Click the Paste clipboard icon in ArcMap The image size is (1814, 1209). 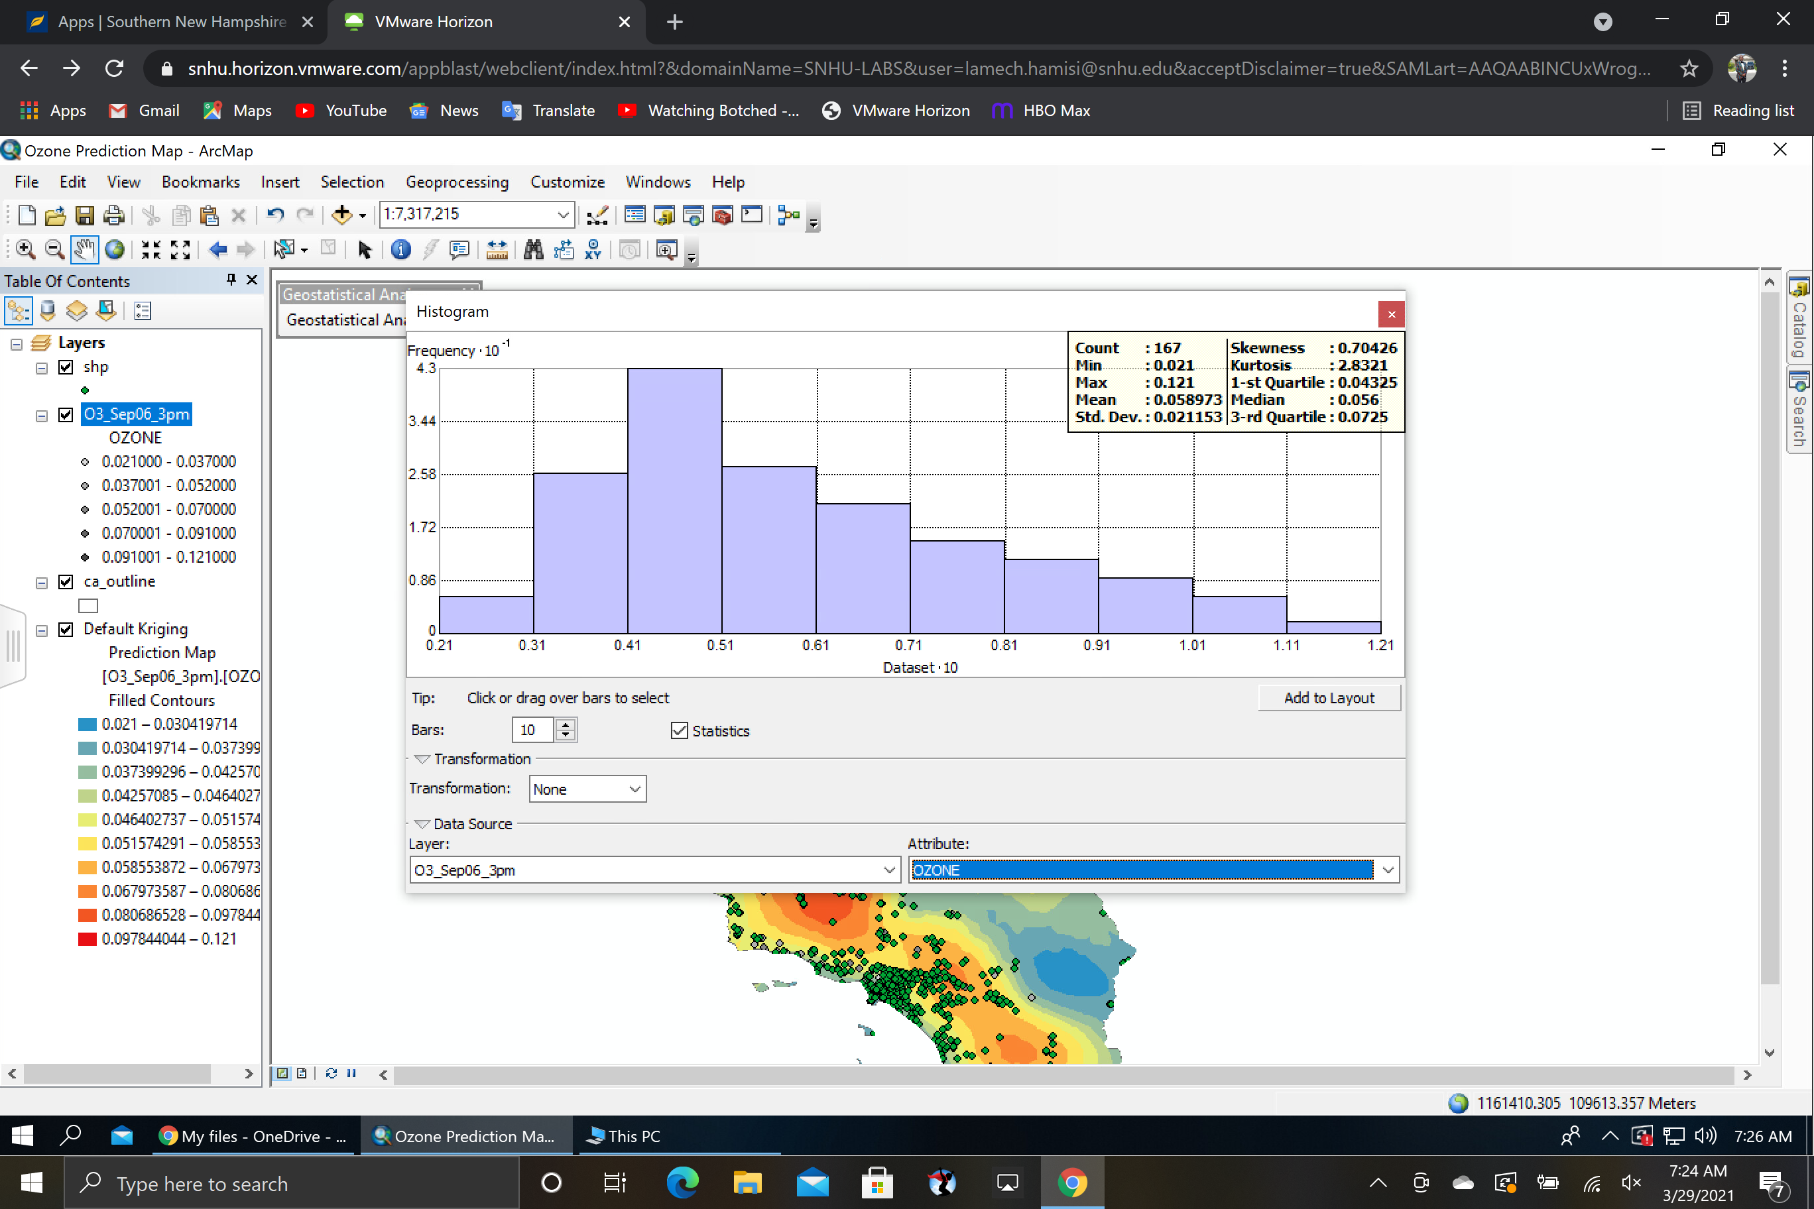[209, 215]
